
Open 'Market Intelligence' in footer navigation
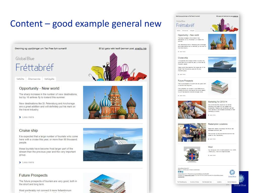point(232,182)
